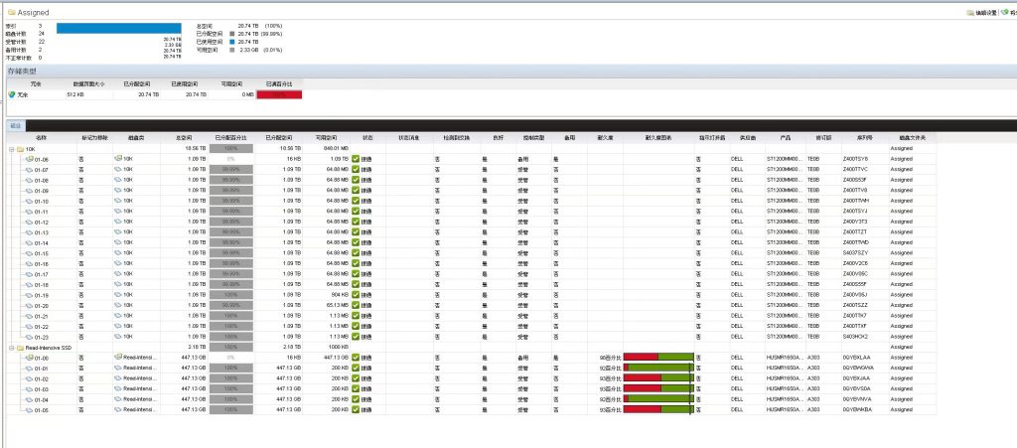1017x448 pixels.
Task: Click the 10K folder icon in tree
Action: (x=19, y=148)
